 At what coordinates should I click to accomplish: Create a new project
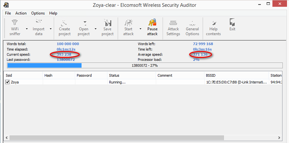tap(64, 28)
